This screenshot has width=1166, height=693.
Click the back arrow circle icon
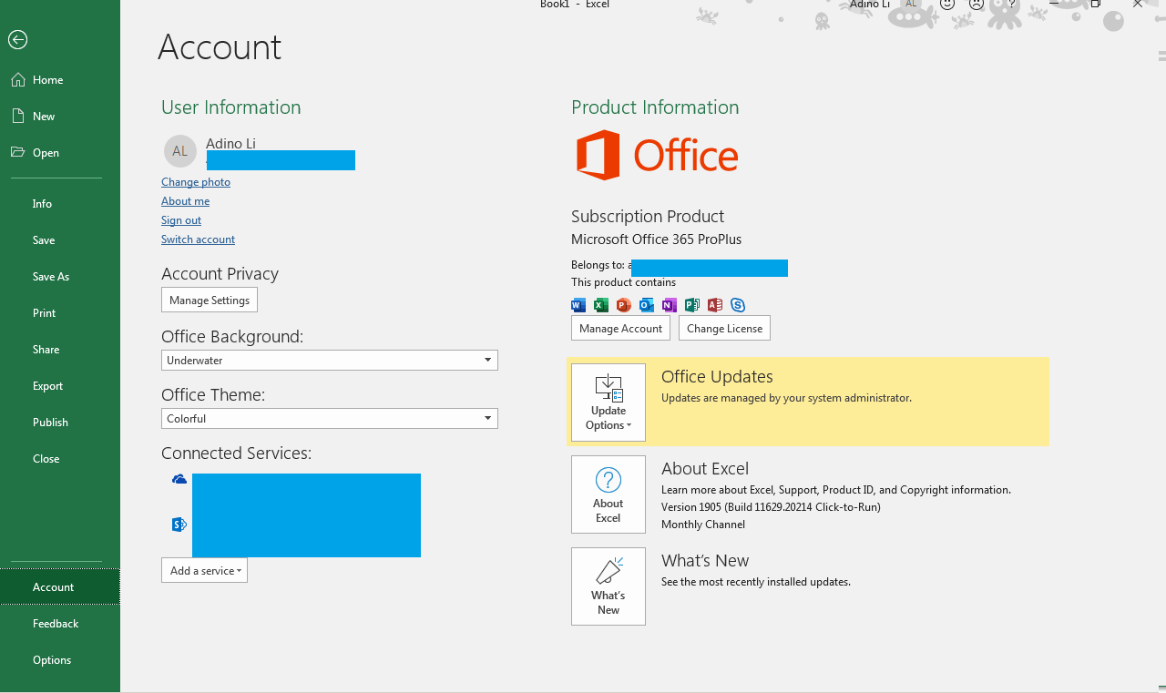[17, 39]
